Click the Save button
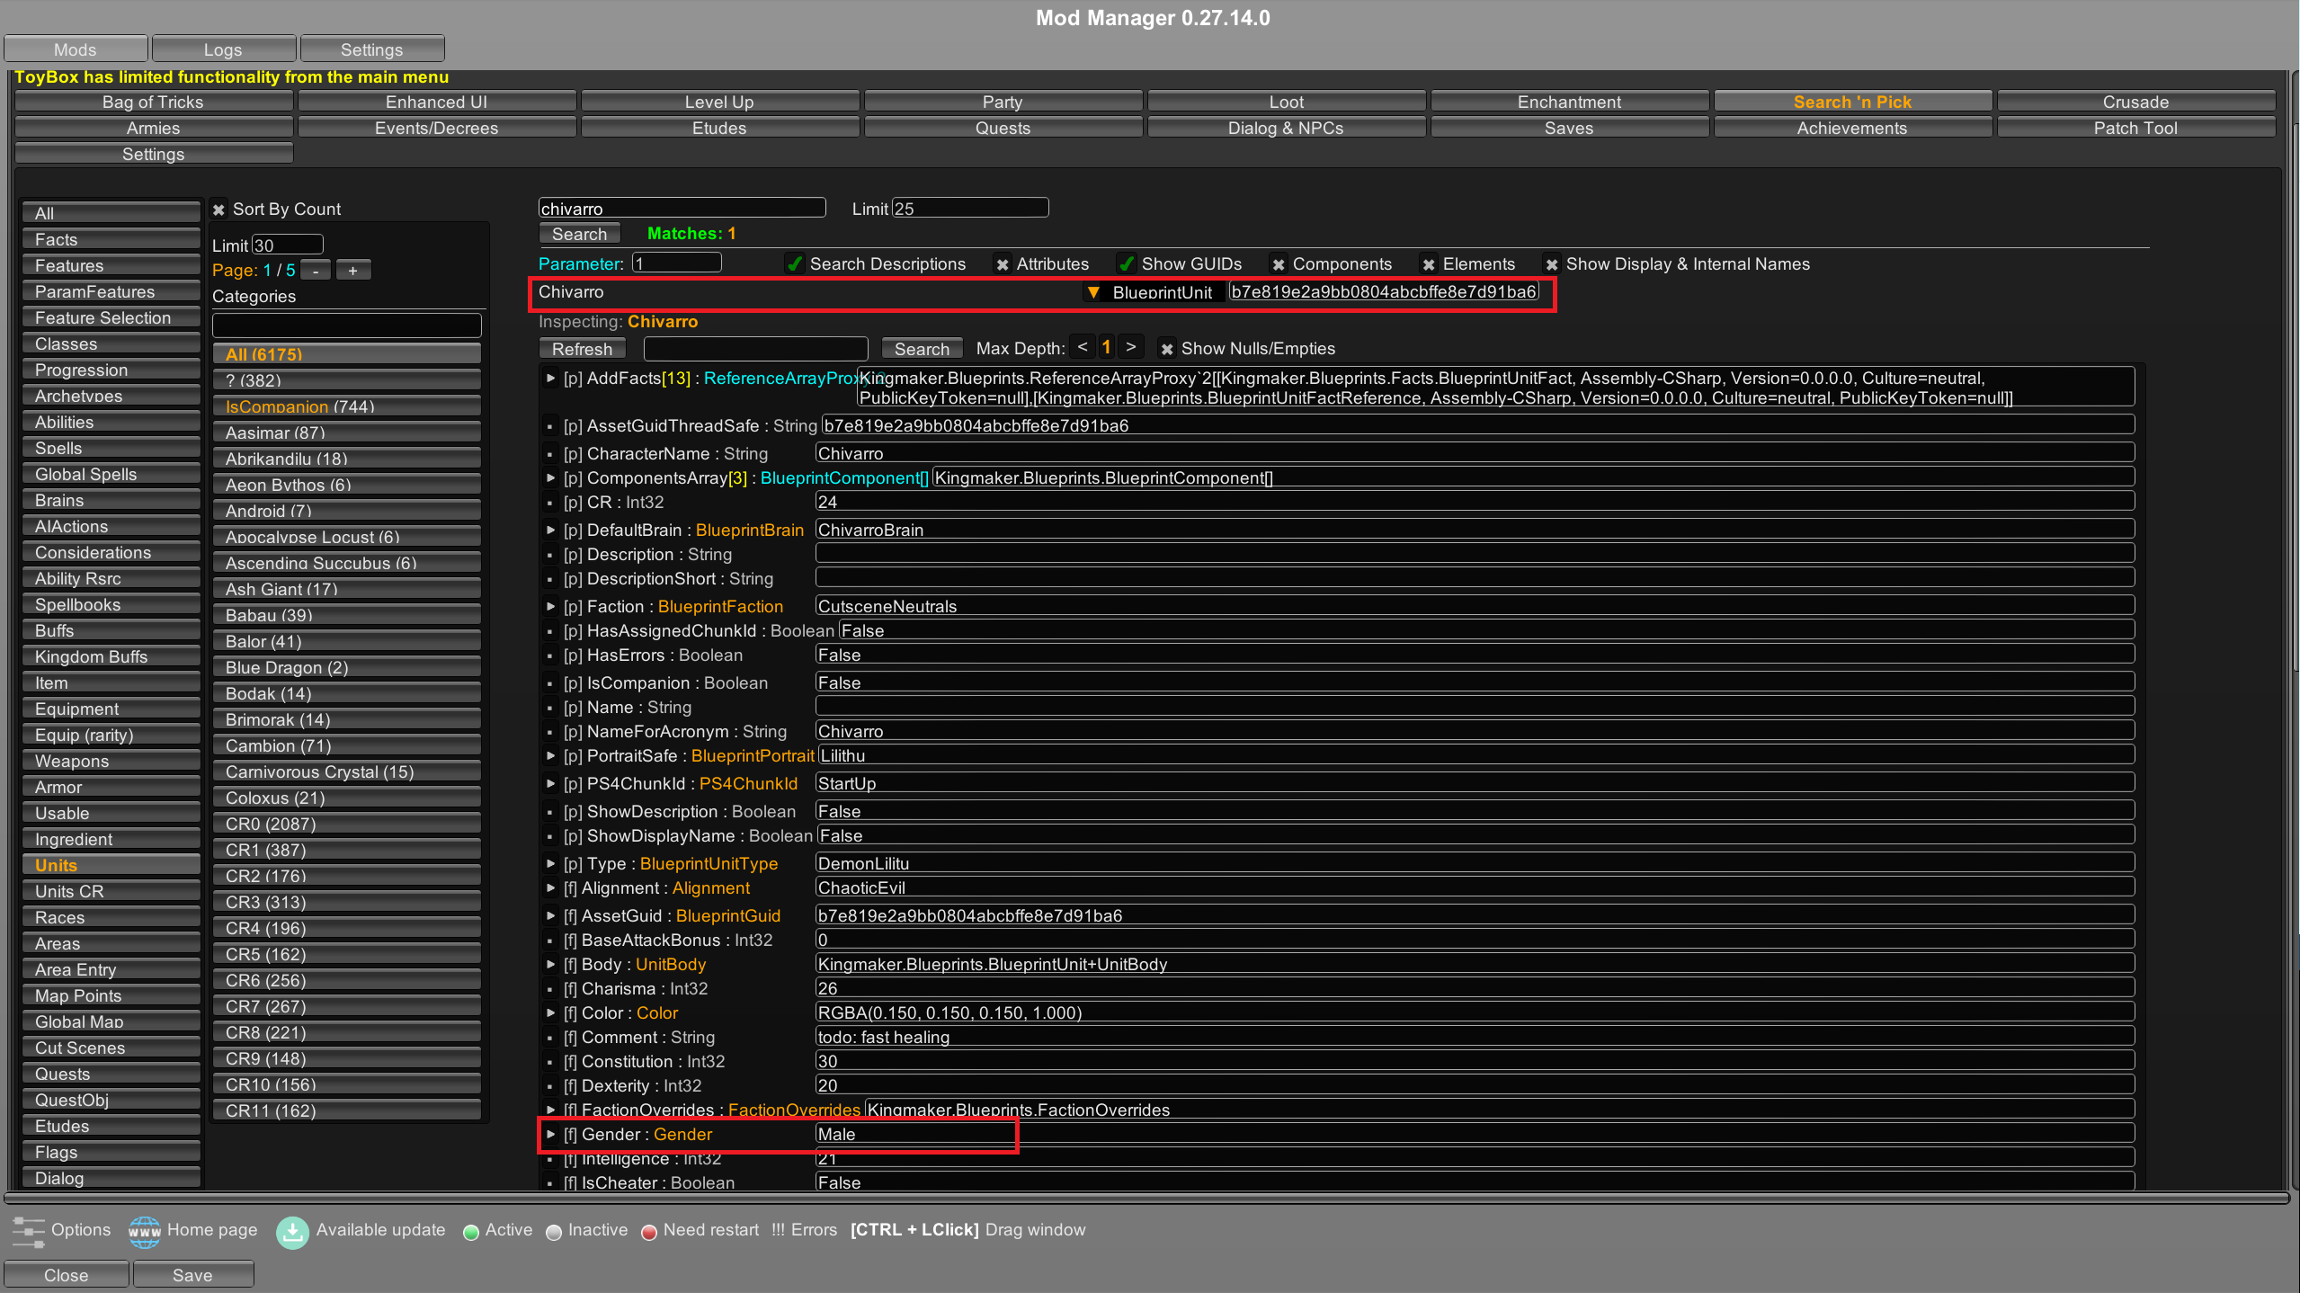Viewport: 2300px width, 1293px height. (x=192, y=1275)
